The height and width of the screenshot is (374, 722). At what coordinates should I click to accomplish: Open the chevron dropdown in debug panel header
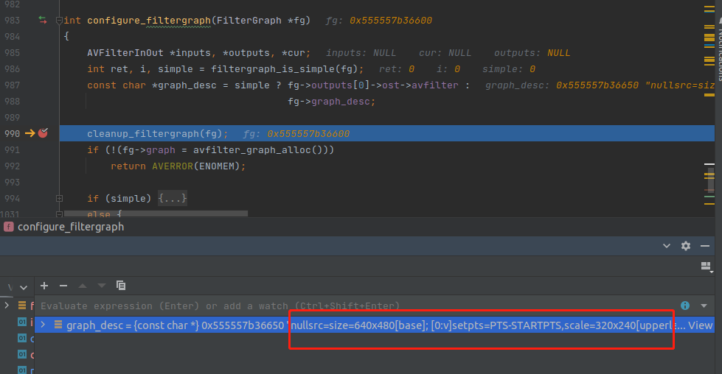pos(667,246)
